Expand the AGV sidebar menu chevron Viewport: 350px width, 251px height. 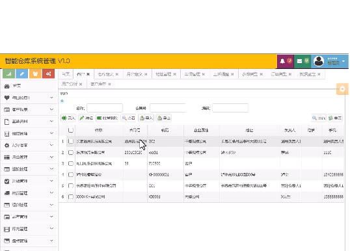click(51, 145)
